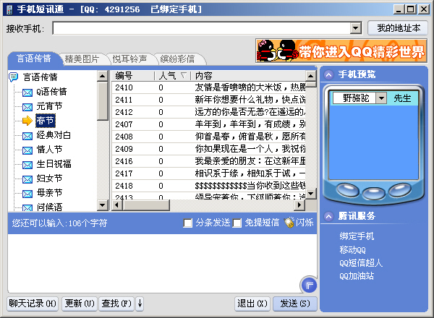Click the category tree scroll up arrow

pyautogui.click(x=103, y=76)
